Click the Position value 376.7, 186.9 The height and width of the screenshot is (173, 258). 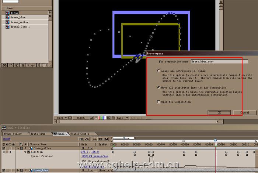pos(90,152)
